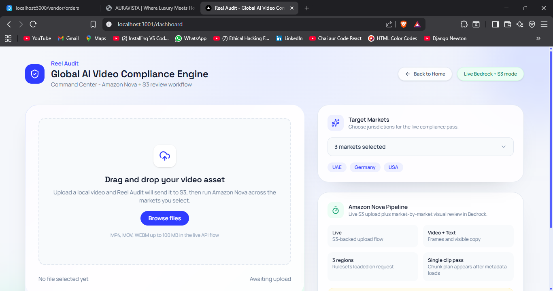Viewport: 553px width, 291px height.
Task: Close the Reel Audit tab
Action: (x=292, y=8)
